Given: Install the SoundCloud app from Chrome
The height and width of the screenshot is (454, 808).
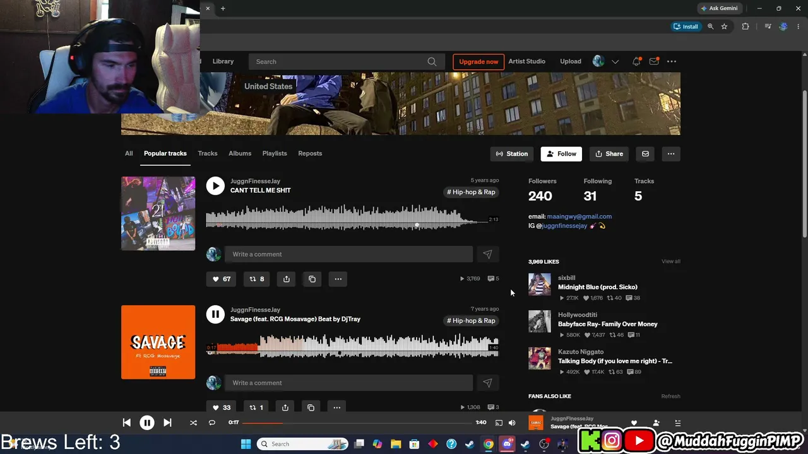Looking at the screenshot, I should tap(686, 26).
